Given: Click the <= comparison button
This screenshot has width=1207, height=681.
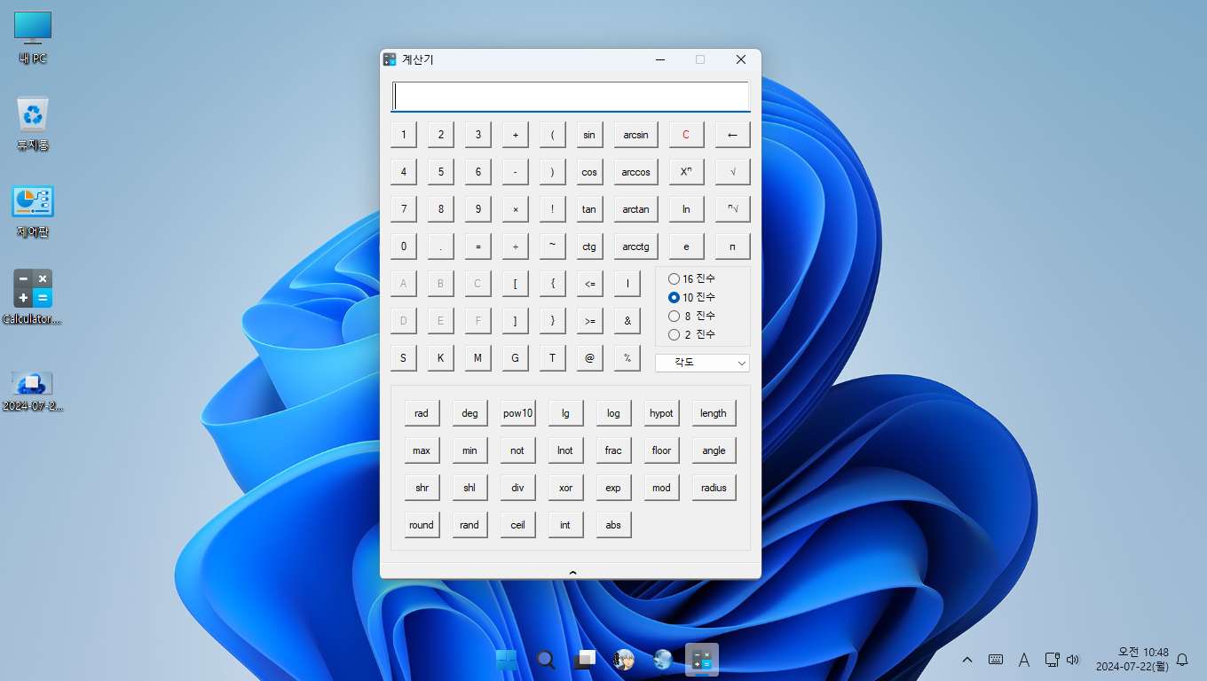Looking at the screenshot, I should (589, 284).
